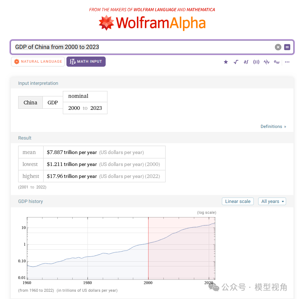The width and height of the screenshot is (297, 299).
Task: Click the '2000 to 2023' date range cell
Action: point(85,108)
